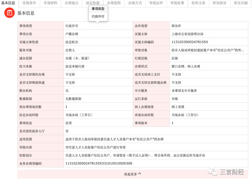Image resolution: width=252 pixels, height=183 pixels.
Task: Open the 权利义务 tab
Action: pos(198,3)
